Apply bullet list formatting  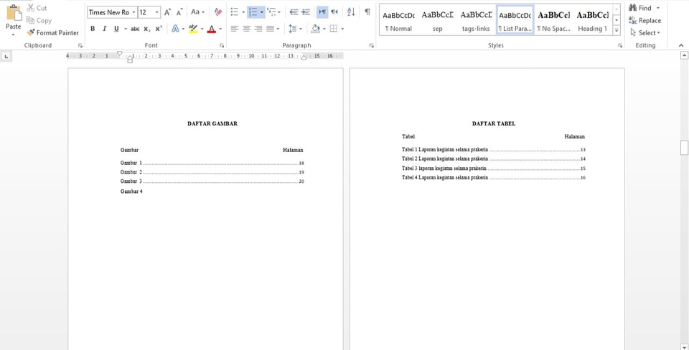tap(235, 12)
